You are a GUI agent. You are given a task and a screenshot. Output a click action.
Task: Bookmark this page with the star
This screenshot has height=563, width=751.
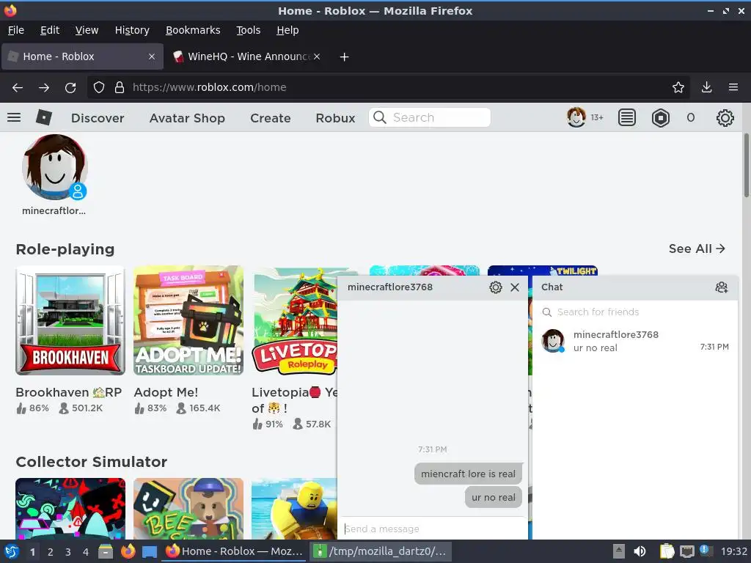(678, 87)
